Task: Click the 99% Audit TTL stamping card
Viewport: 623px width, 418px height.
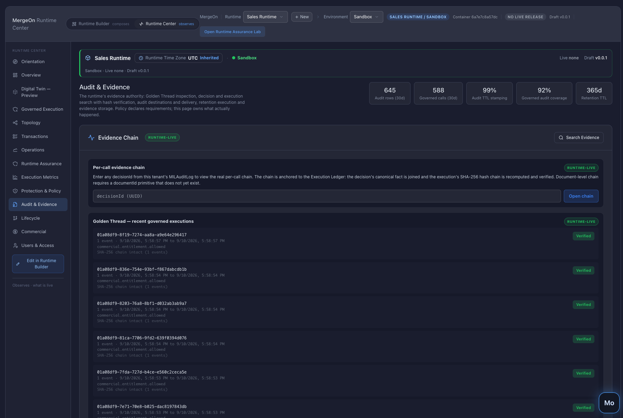Action: click(x=489, y=93)
